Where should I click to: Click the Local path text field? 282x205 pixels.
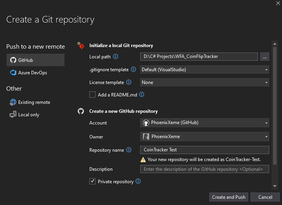(x=199, y=56)
